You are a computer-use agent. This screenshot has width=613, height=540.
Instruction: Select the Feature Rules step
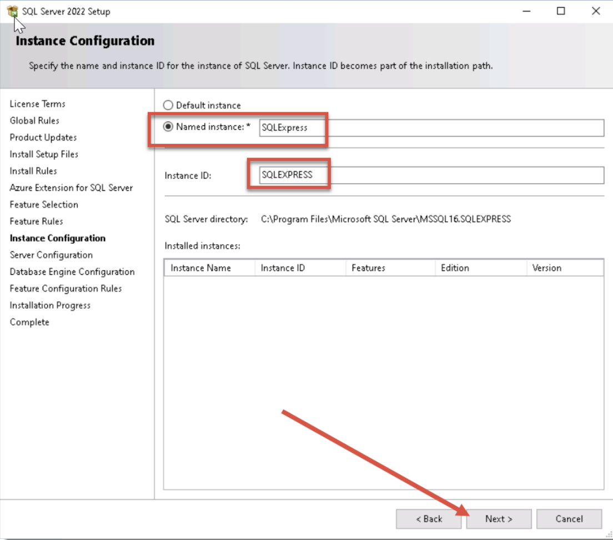pos(36,221)
